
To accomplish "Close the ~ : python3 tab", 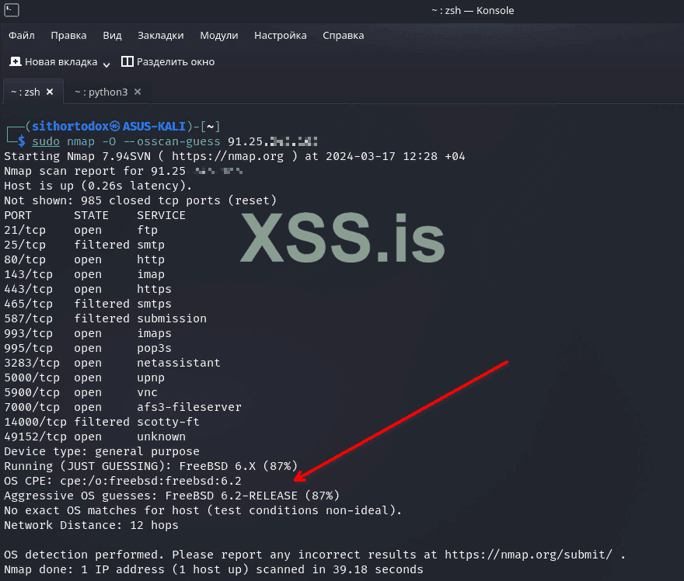I will tap(138, 92).
